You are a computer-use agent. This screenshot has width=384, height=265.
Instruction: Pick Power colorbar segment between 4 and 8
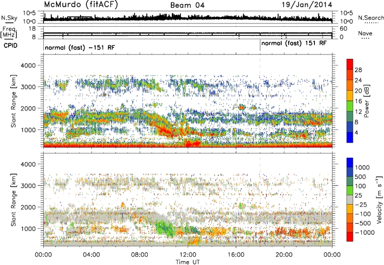(x=350, y=127)
